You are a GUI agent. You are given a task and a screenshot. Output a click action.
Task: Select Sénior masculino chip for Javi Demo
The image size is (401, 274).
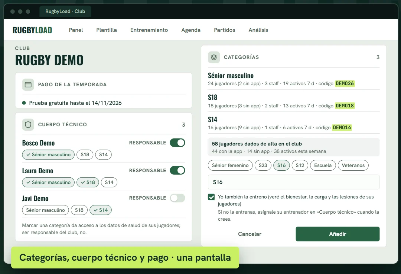click(46, 210)
